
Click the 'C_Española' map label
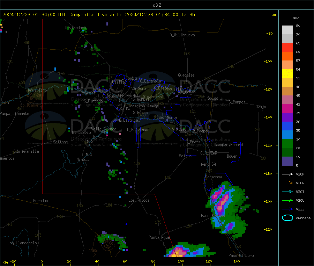click(150, 81)
